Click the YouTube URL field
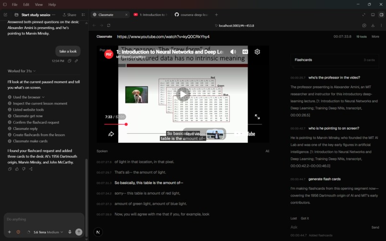 [163, 37]
